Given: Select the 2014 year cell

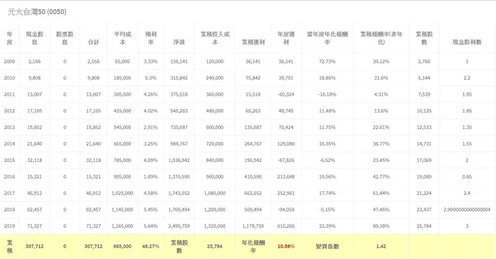Looking at the screenshot, I should pos(9,144).
